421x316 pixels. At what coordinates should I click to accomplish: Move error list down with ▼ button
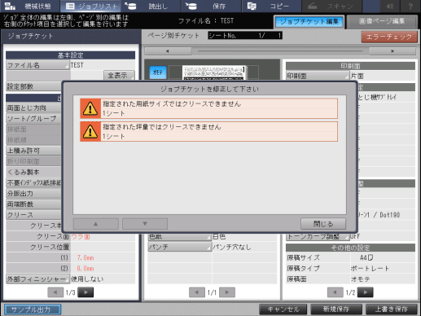point(145,224)
